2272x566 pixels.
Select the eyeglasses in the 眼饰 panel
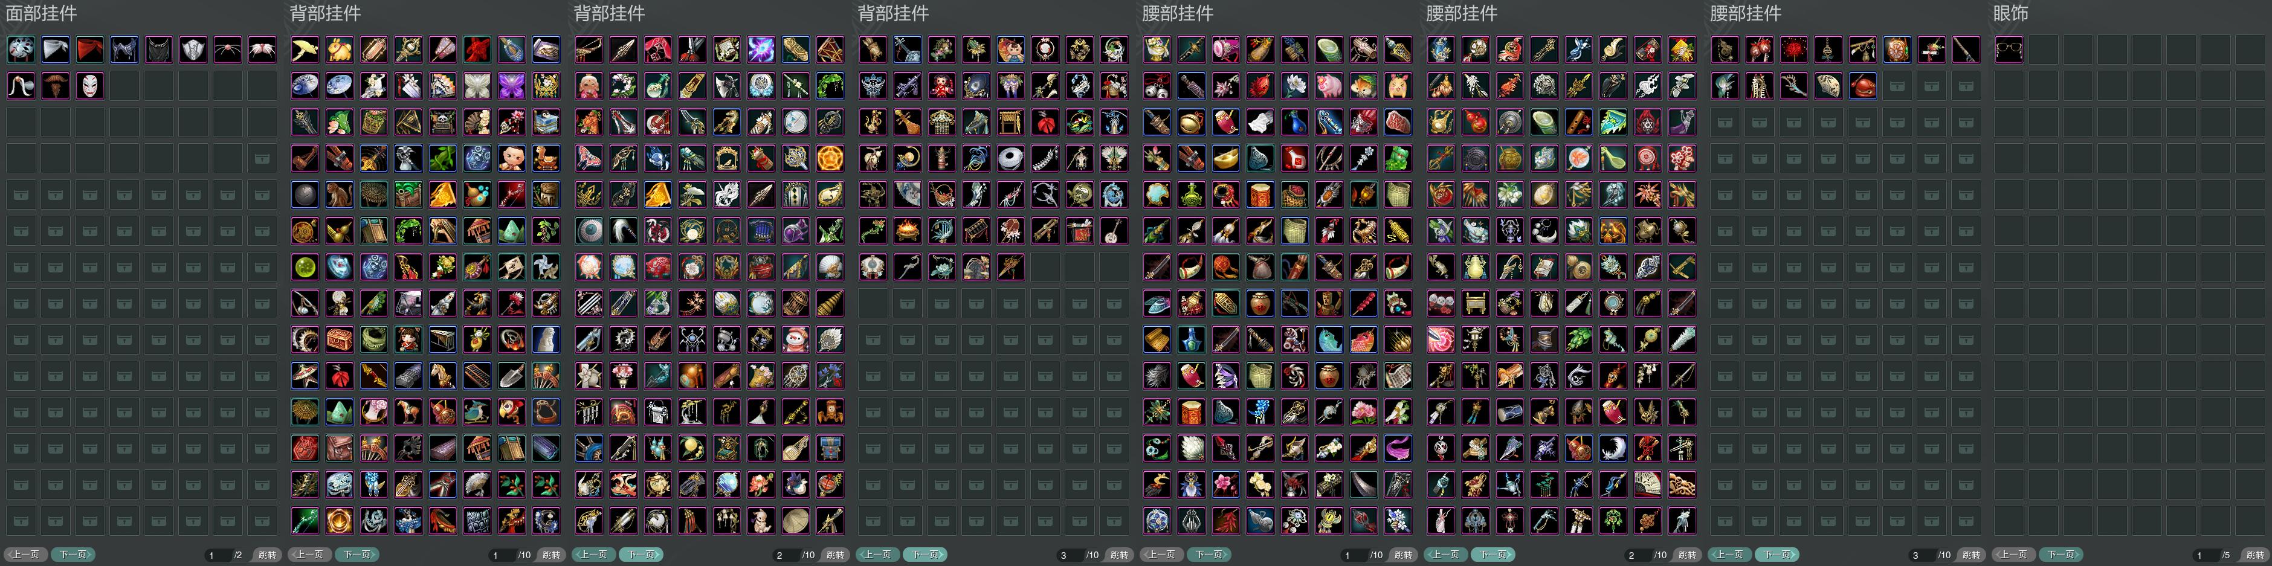tap(2009, 50)
